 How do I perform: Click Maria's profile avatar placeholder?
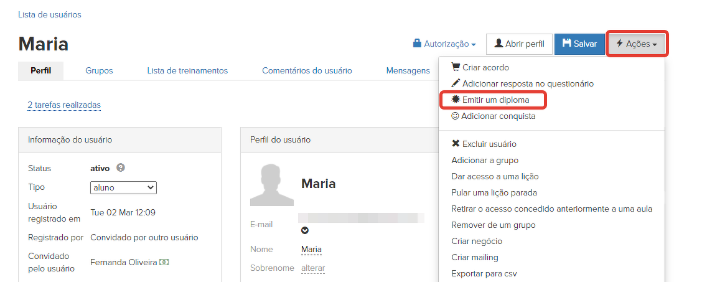[271, 185]
